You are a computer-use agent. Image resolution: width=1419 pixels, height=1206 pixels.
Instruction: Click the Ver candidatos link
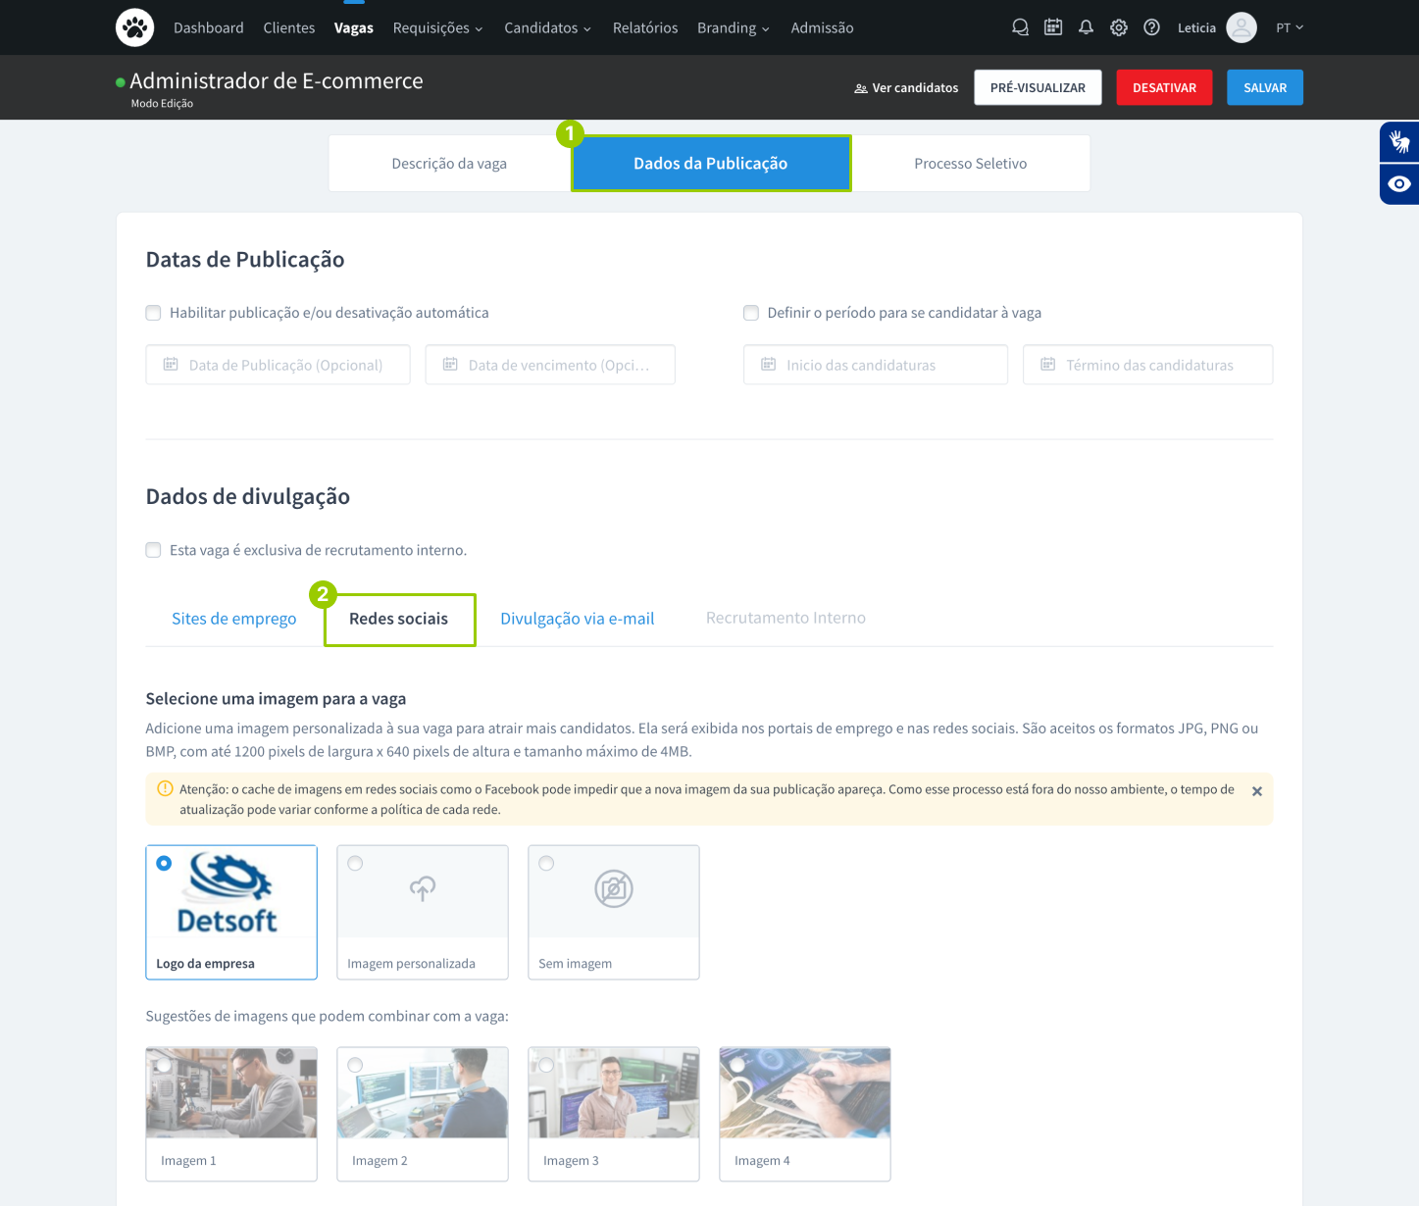[906, 88]
